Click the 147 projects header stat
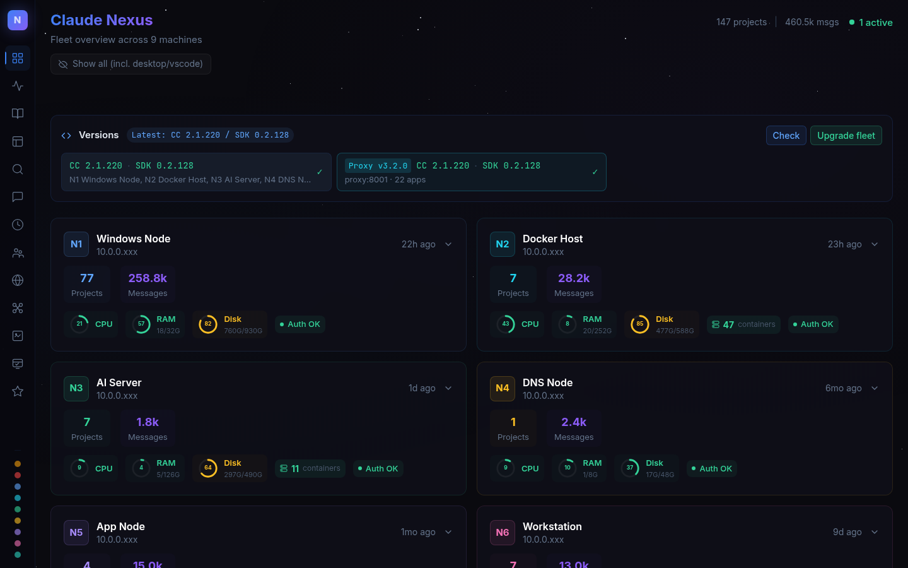The image size is (908, 568). [x=742, y=22]
